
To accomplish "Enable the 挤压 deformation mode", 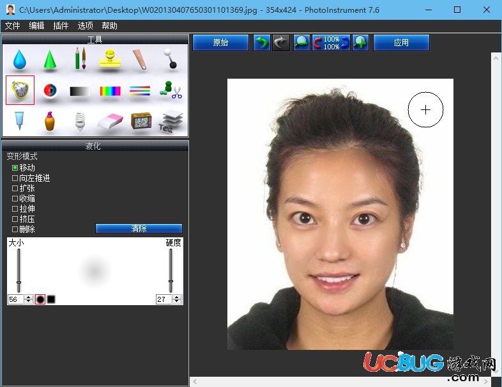I will (15, 219).
